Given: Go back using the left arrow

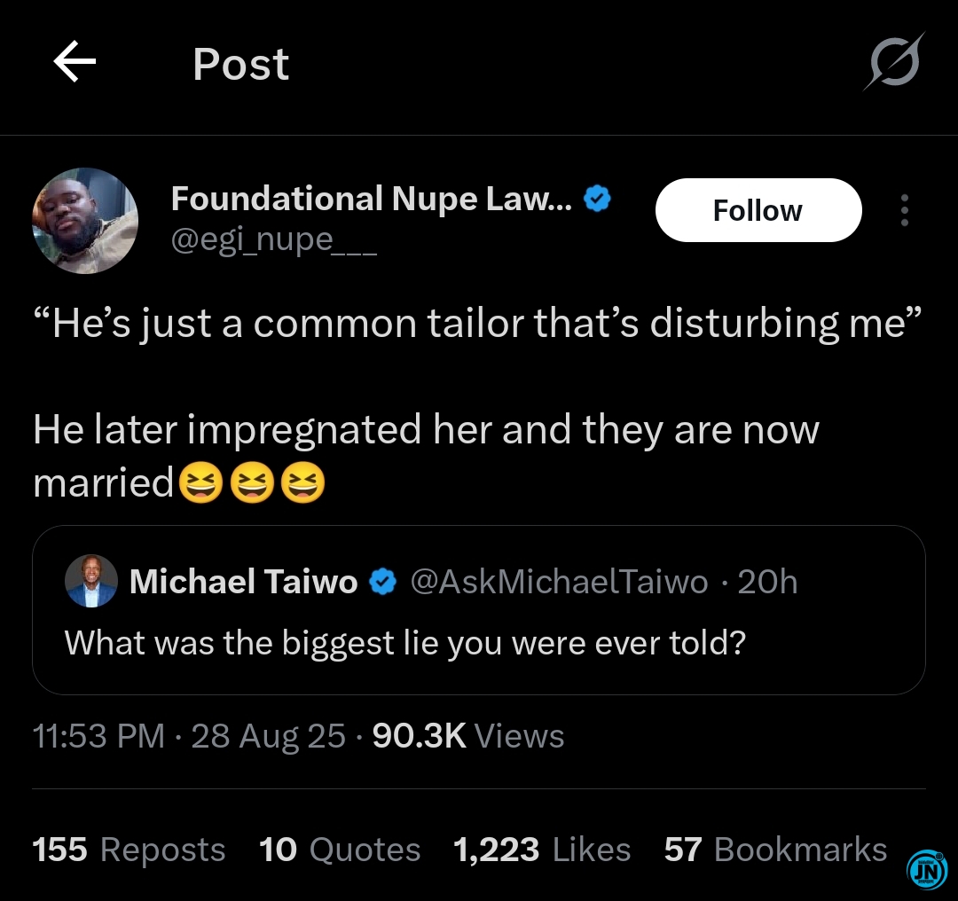Looking at the screenshot, I should pos(75,62).
